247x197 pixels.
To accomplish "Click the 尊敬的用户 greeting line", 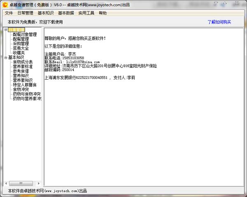I will click(x=75, y=38).
